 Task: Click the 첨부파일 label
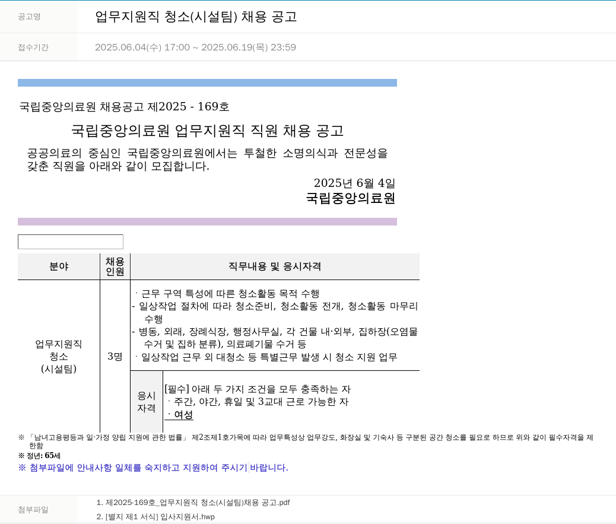(33, 510)
